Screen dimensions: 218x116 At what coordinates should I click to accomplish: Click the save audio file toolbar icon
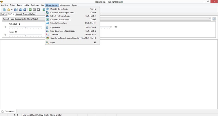tap(21, 10)
